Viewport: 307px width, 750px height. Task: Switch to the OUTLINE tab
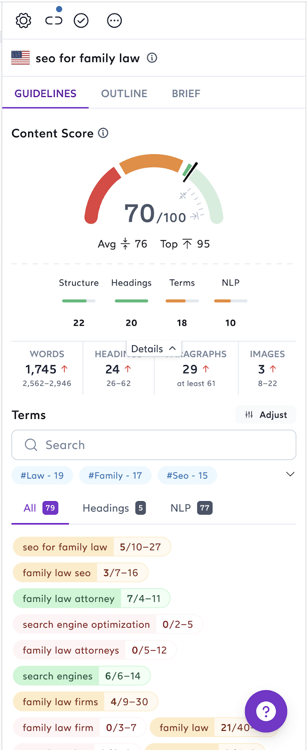124,94
